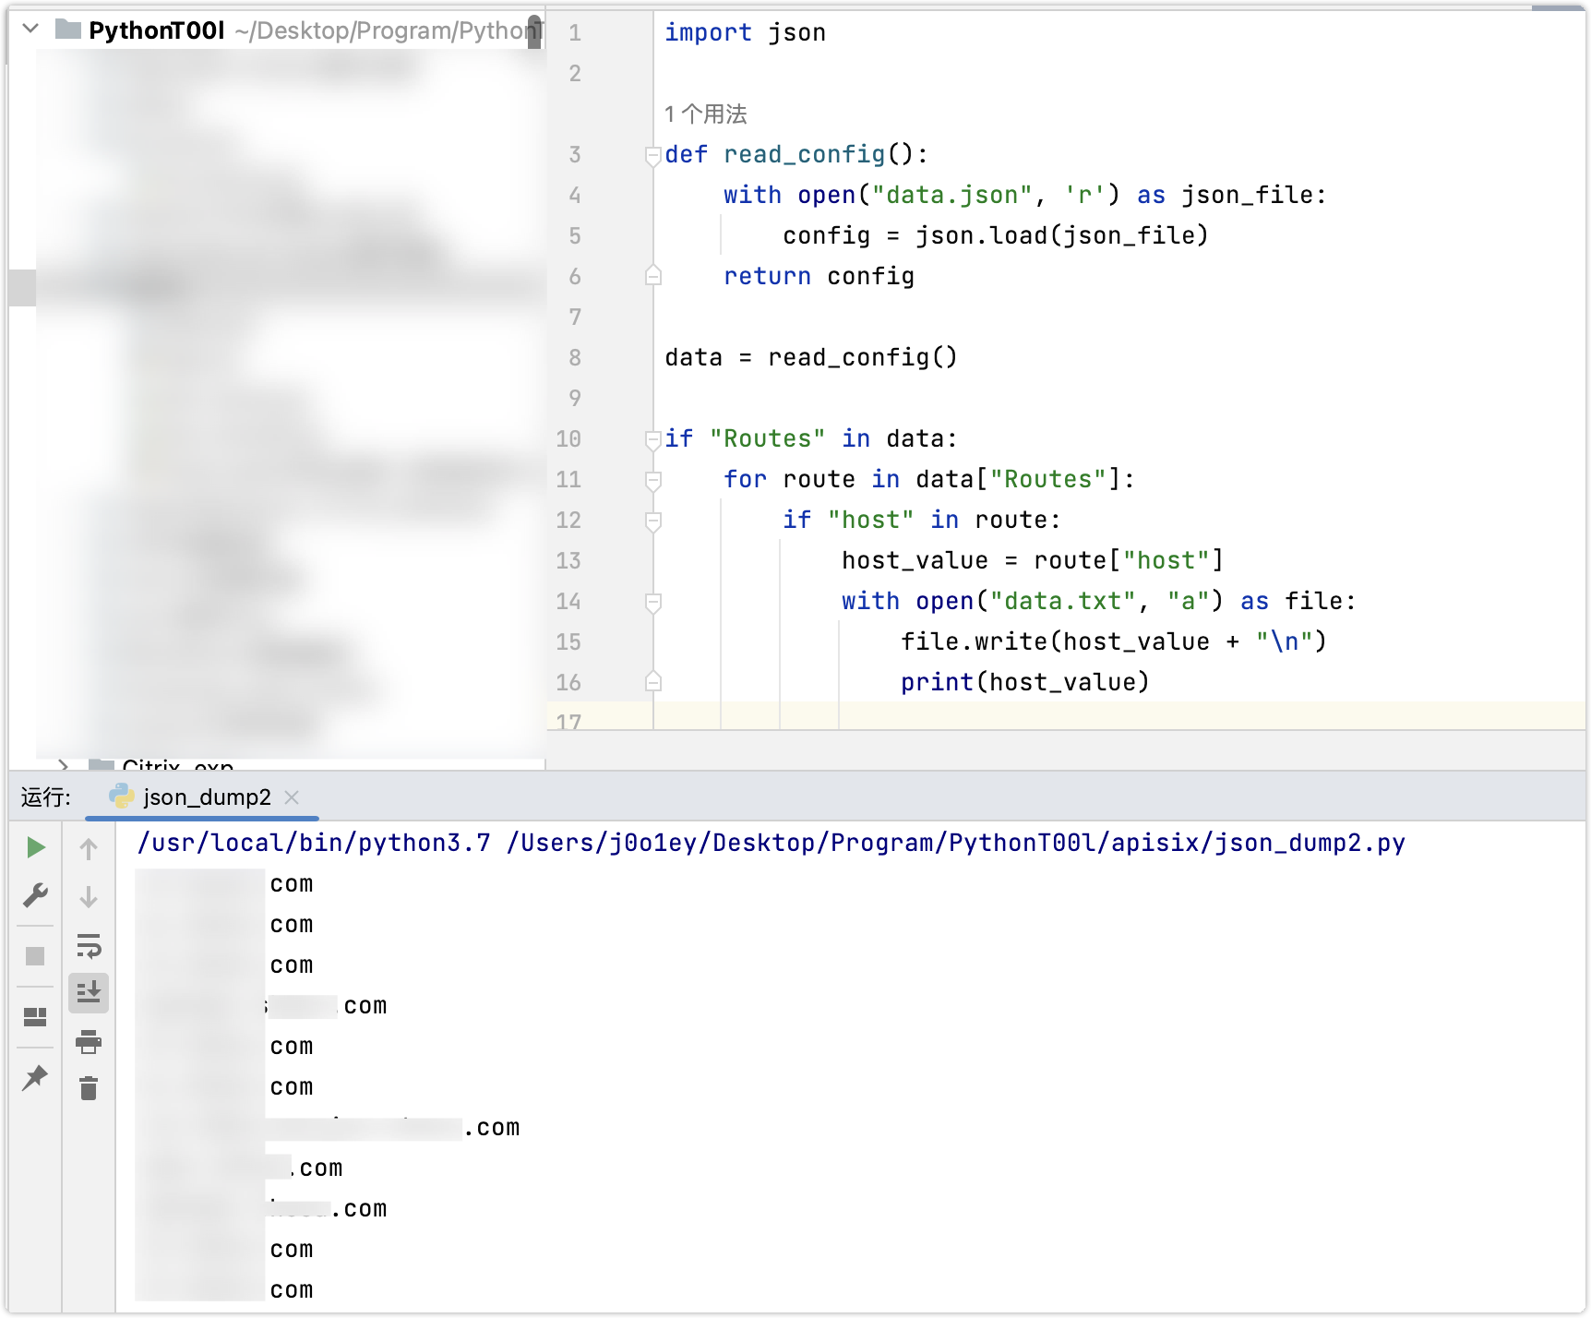Open run configuration wrench icon
Screen dimensions: 1591x1318
click(x=35, y=895)
